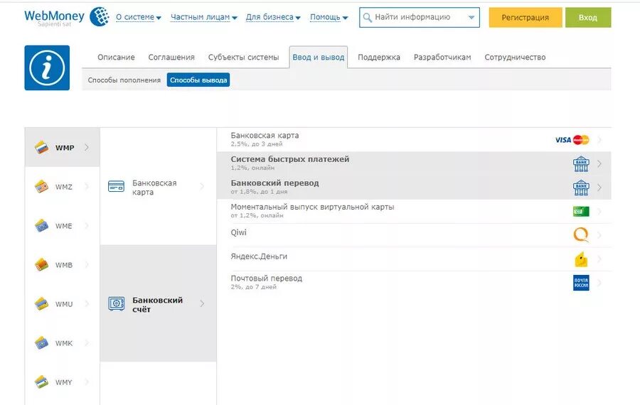The width and height of the screenshot is (640, 405).
Task: Open the blue info icon tile
Action: click(47, 67)
